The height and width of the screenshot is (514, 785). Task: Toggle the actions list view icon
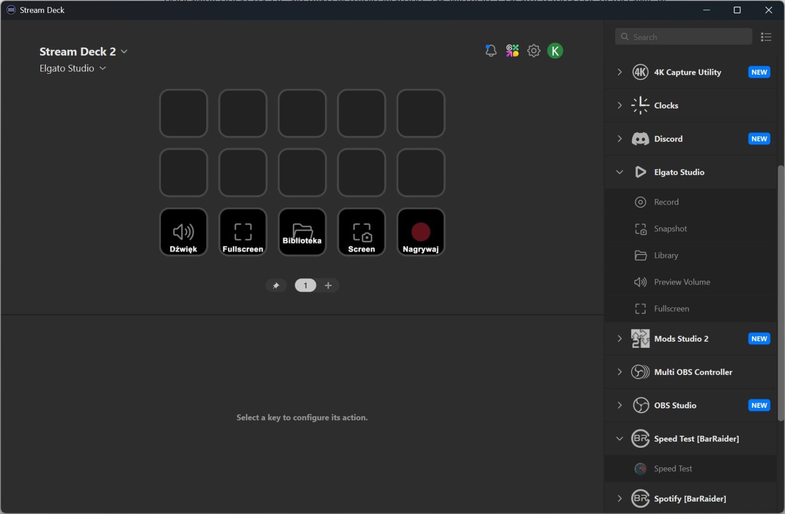(x=766, y=37)
